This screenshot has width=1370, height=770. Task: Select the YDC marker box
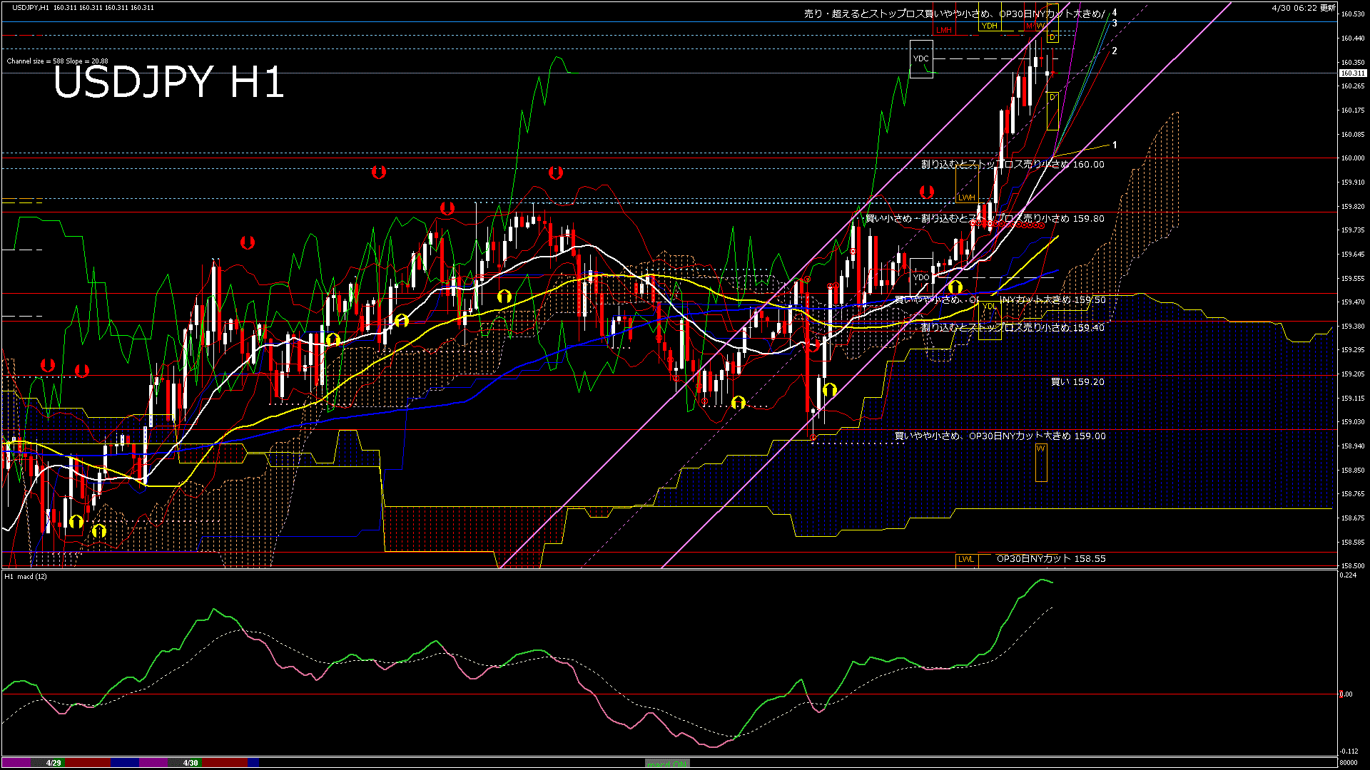921,59
